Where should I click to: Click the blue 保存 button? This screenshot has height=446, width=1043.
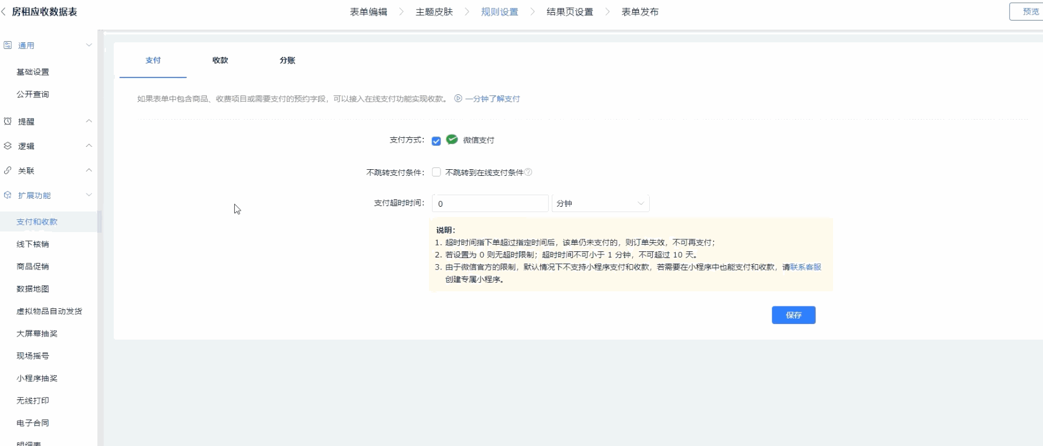pyautogui.click(x=793, y=315)
